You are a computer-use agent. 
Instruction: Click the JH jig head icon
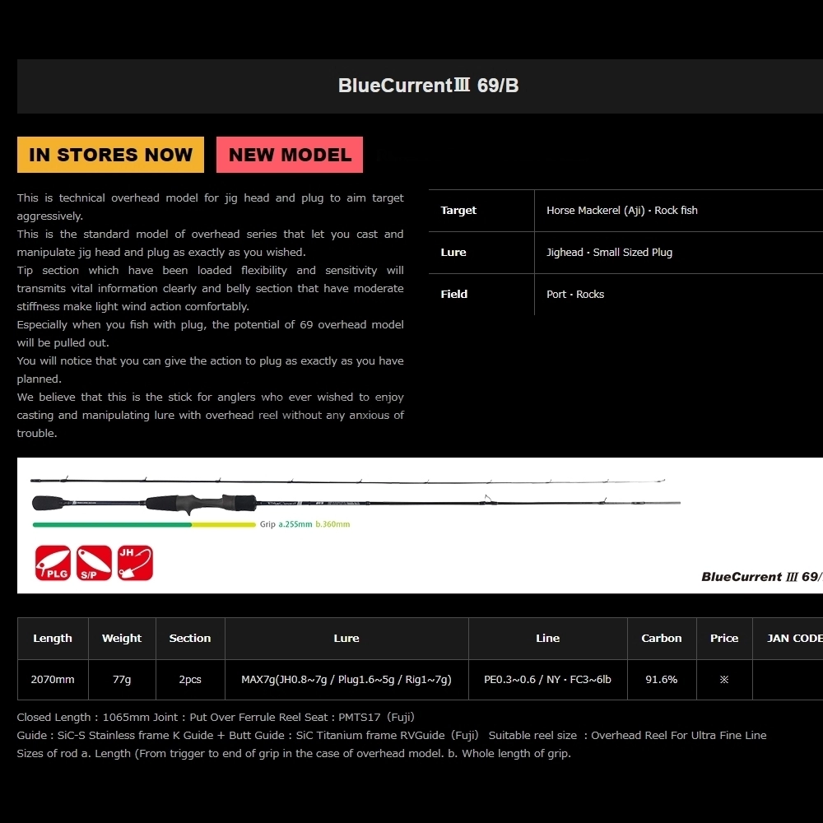136,563
